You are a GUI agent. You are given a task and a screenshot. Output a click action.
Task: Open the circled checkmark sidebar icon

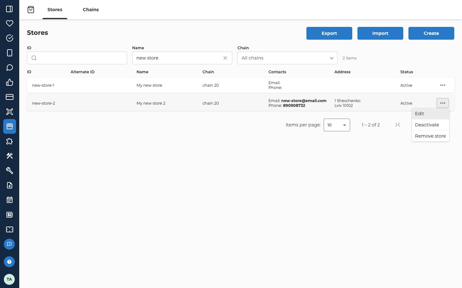pyautogui.click(x=10, y=38)
